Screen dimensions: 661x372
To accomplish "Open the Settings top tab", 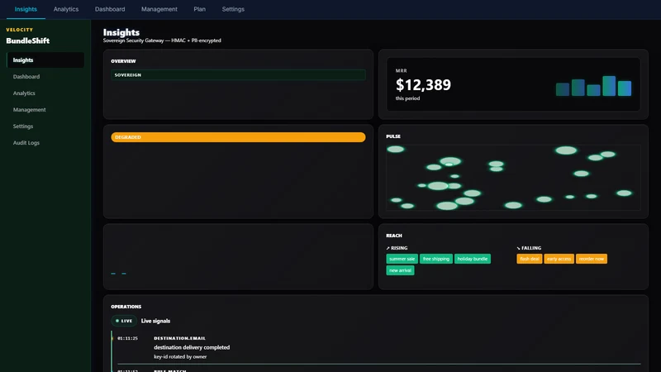I will (233, 9).
